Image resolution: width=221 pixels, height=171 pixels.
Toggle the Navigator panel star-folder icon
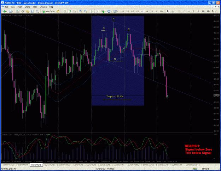28,11
